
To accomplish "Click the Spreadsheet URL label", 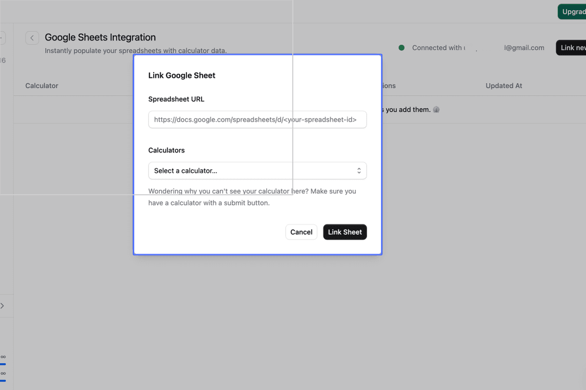I will tap(176, 99).
